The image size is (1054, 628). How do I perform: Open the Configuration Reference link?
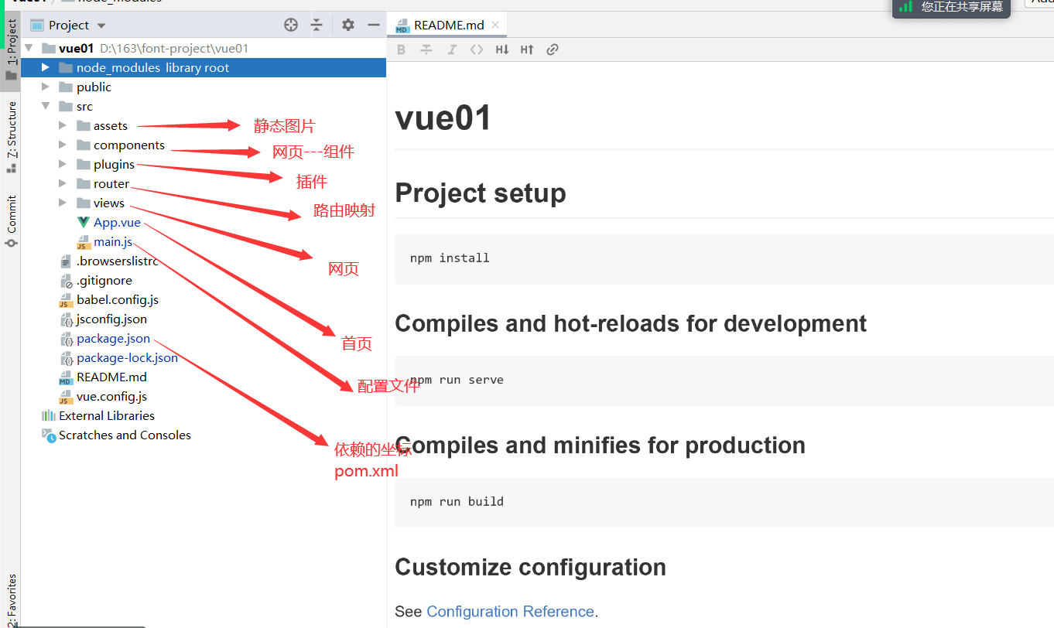click(x=510, y=612)
